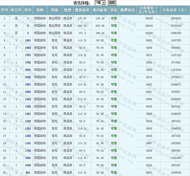Click the 公布总价 column header

(174, 10)
